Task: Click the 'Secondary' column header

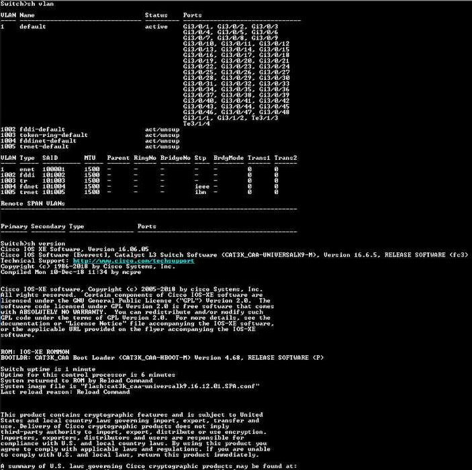Action: [48, 226]
